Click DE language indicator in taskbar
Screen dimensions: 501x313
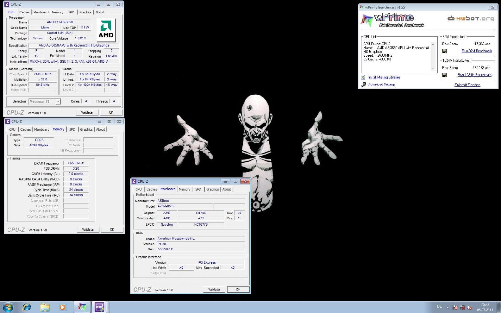point(439,306)
